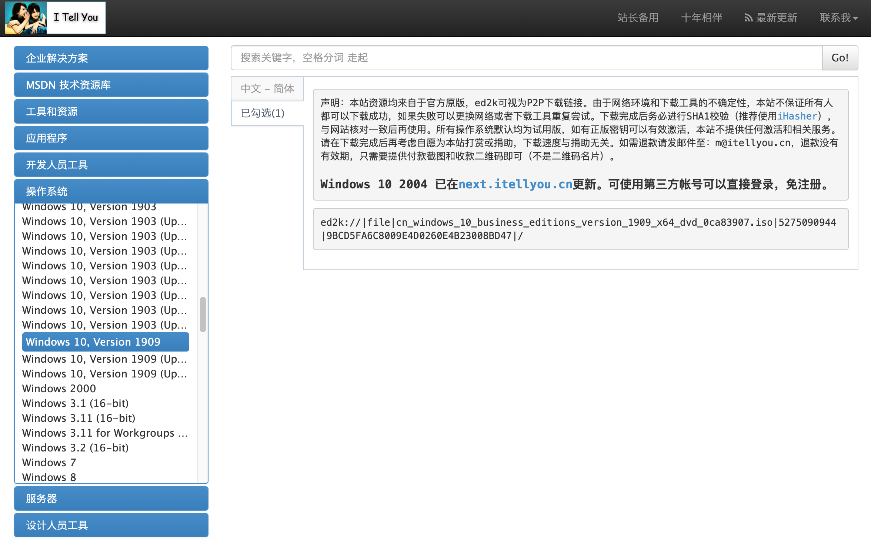Image resolution: width=871 pixels, height=541 pixels.
Task: Select Windows 3.11 for Workgroups item
Action: point(106,433)
